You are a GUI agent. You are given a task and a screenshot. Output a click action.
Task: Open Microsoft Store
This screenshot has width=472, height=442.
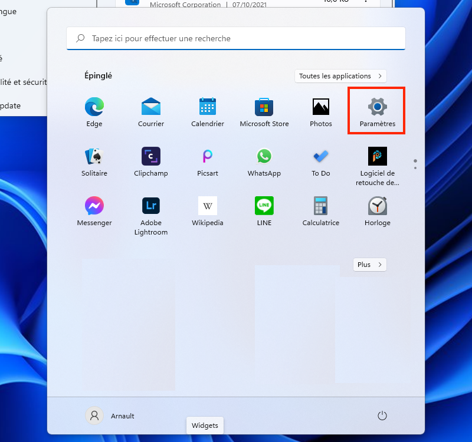tap(264, 112)
